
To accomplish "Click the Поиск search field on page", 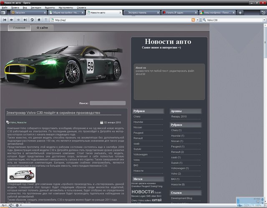I will (108, 103).
